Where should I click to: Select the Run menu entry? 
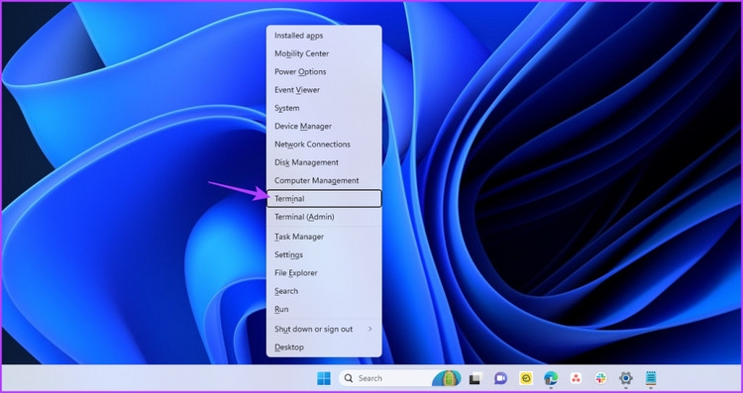(324, 309)
